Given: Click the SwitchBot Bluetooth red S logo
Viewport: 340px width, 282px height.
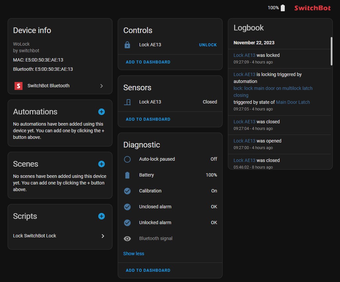Looking at the screenshot, I should tap(19, 86).
